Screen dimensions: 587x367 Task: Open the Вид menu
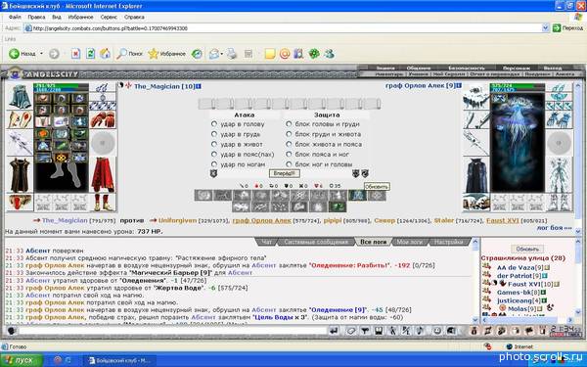pos(57,17)
